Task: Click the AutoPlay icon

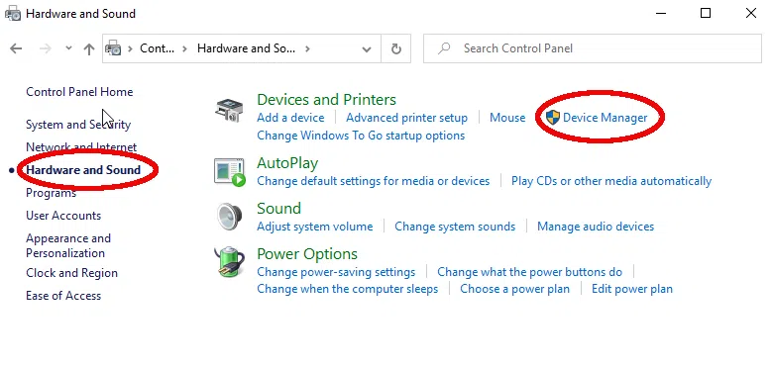Action: pyautogui.click(x=230, y=172)
